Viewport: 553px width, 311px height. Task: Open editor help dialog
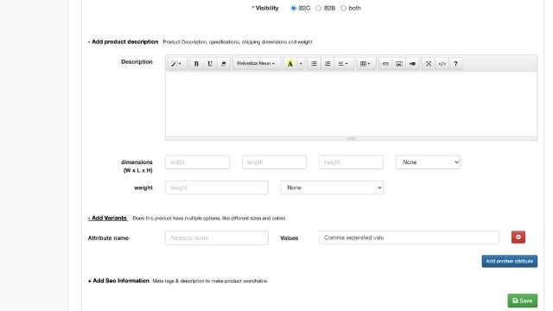pyautogui.click(x=455, y=64)
